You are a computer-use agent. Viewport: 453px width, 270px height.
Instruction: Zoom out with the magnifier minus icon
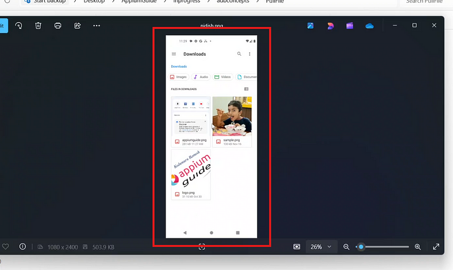click(346, 247)
